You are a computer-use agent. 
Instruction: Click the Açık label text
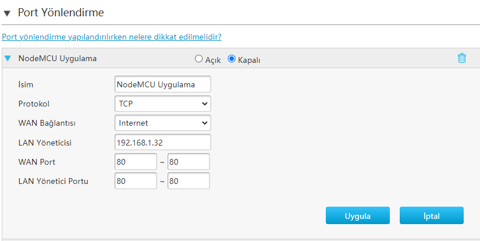[214, 59]
